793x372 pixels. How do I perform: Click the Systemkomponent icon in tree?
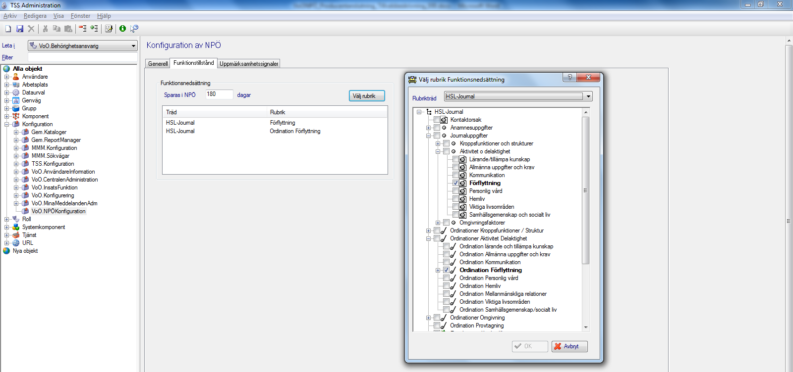16,227
